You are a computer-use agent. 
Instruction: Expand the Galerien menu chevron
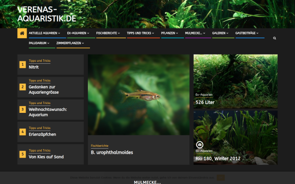pos(227,33)
